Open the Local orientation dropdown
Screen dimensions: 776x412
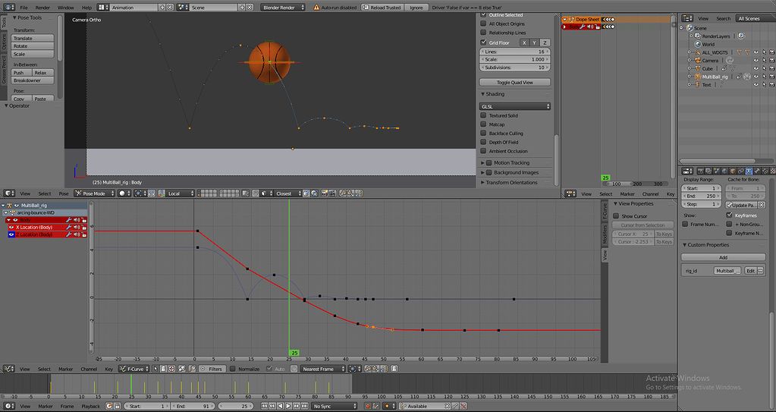pos(179,193)
